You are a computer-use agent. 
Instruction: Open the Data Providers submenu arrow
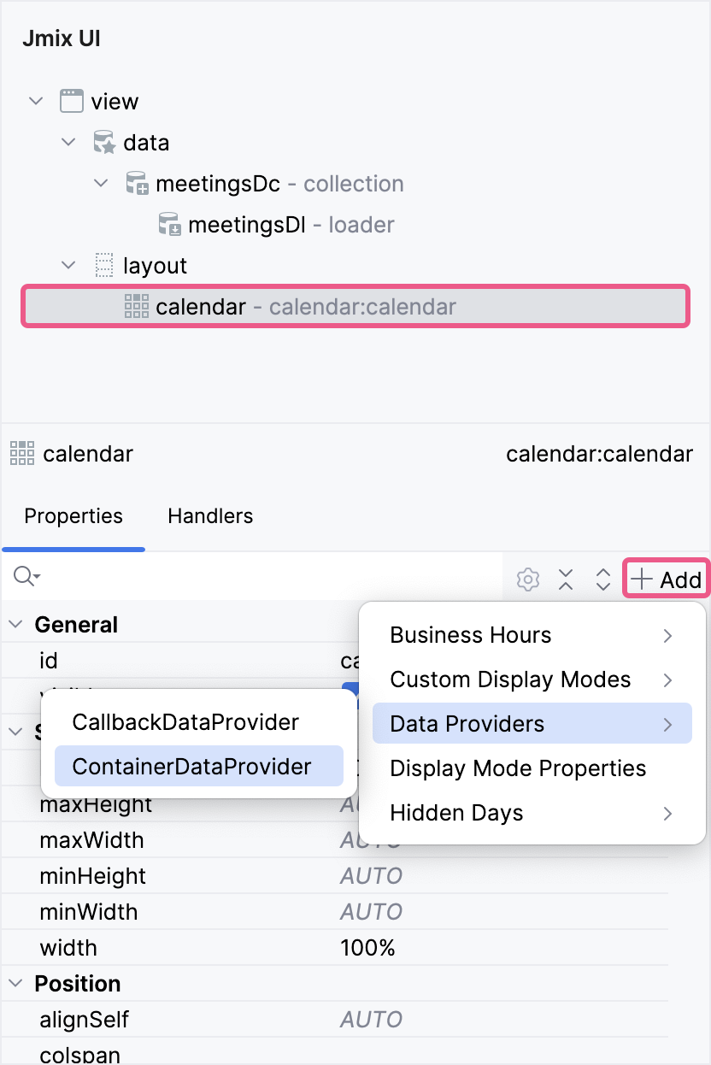pyautogui.click(x=669, y=723)
